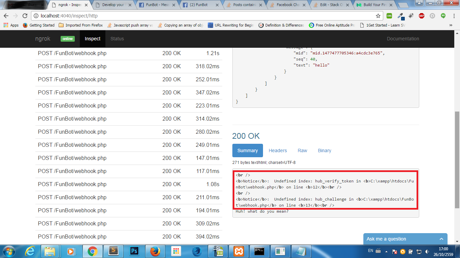Switch to the Posts containing tab
The width and height of the screenshot is (460, 258).
(x=244, y=5)
